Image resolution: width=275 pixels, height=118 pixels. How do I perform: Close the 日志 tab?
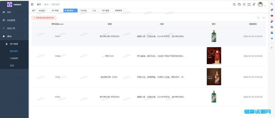97,11
